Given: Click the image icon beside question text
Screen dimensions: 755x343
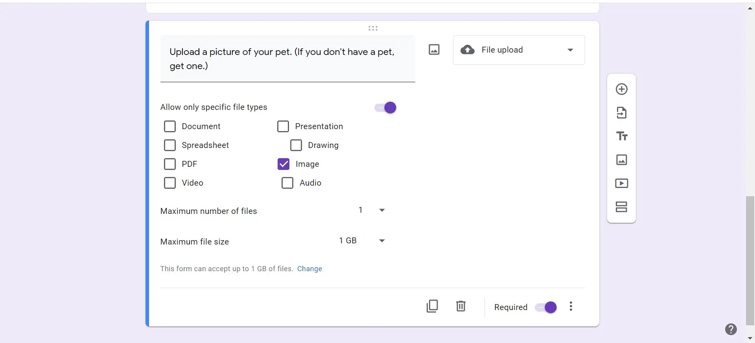Looking at the screenshot, I should click(x=434, y=49).
